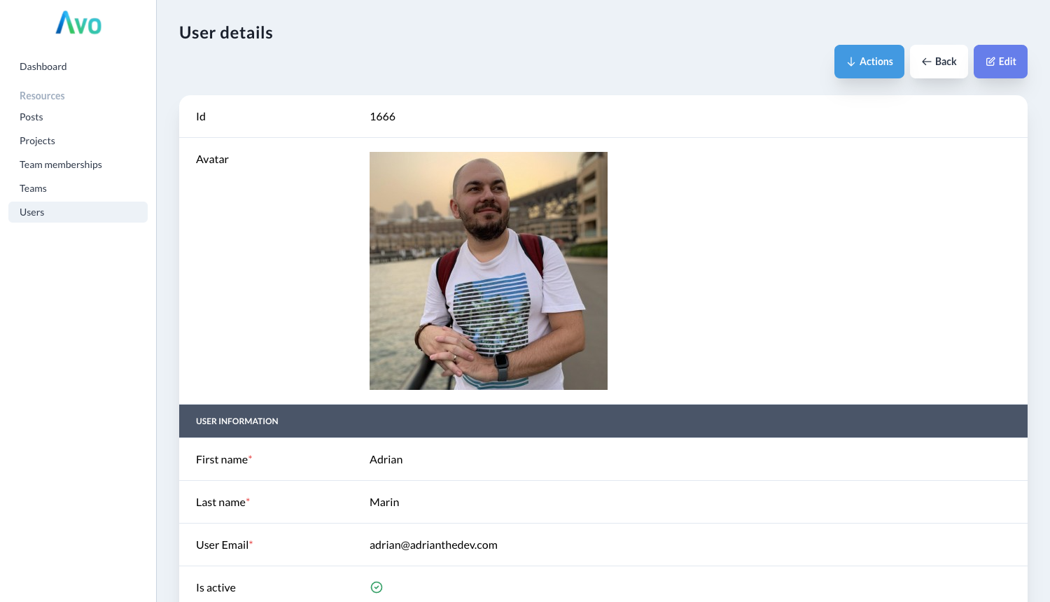1050x602 pixels.
Task: Click the Is active field label
Action: (216, 587)
